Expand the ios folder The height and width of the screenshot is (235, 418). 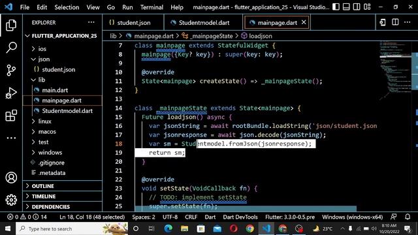tap(63, 49)
